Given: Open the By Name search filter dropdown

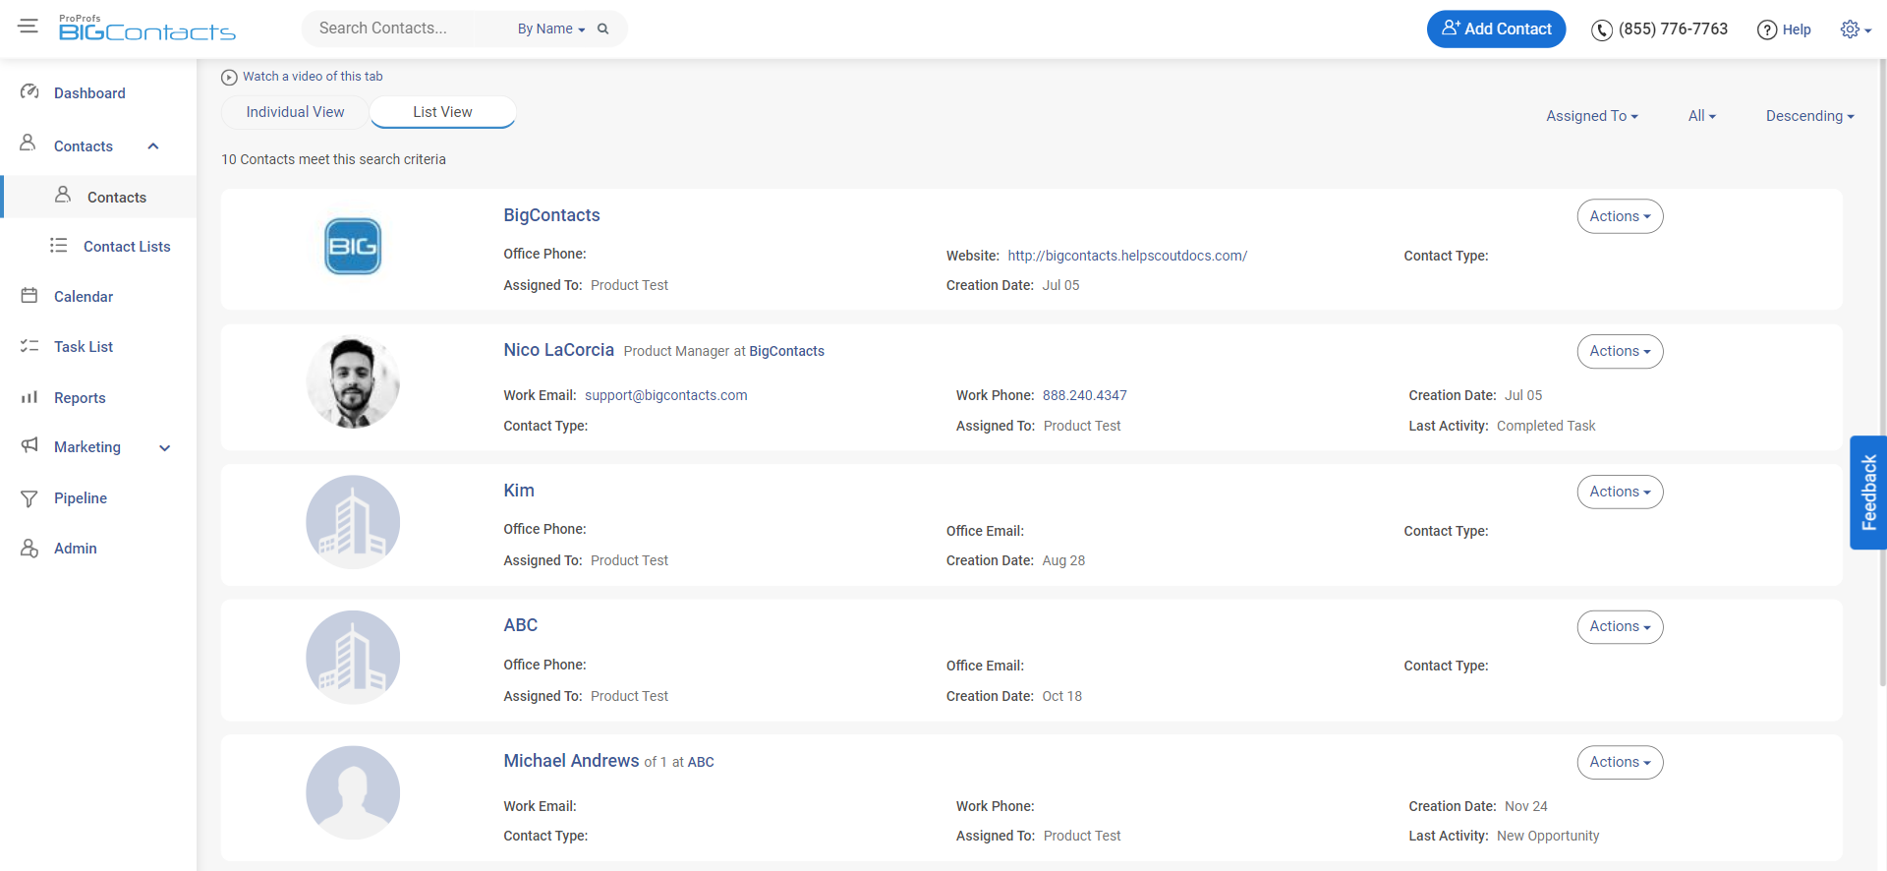Looking at the screenshot, I should click(551, 29).
